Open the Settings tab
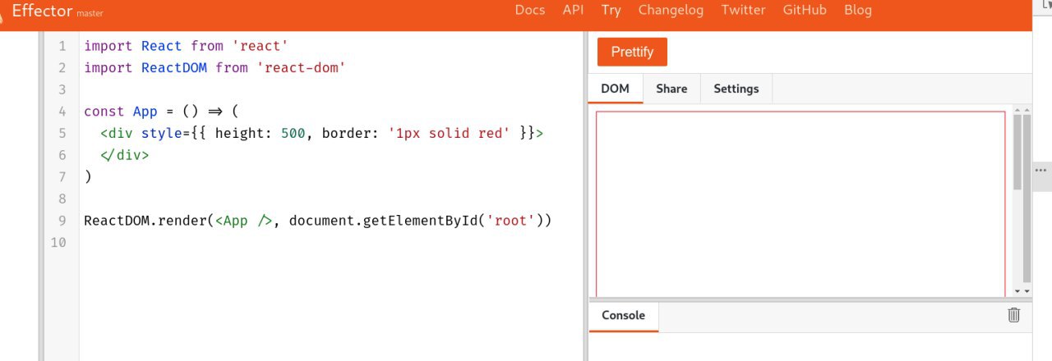 tap(736, 89)
